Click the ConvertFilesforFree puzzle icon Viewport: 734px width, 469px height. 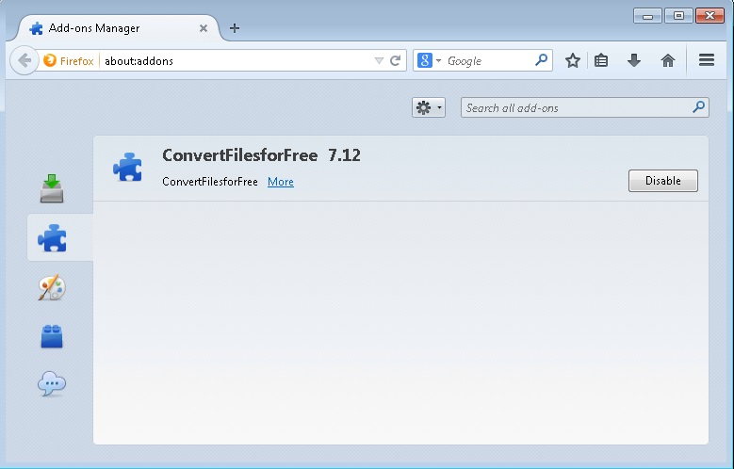coord(127,167)
